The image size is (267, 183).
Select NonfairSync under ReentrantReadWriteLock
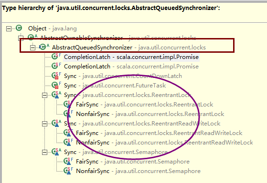[x=164, y=142]
